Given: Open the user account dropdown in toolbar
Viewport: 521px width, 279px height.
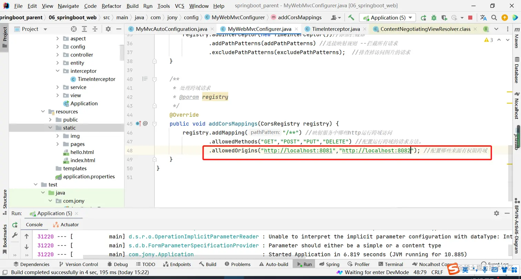Looking at the screenshot, I should click(336, 18).
